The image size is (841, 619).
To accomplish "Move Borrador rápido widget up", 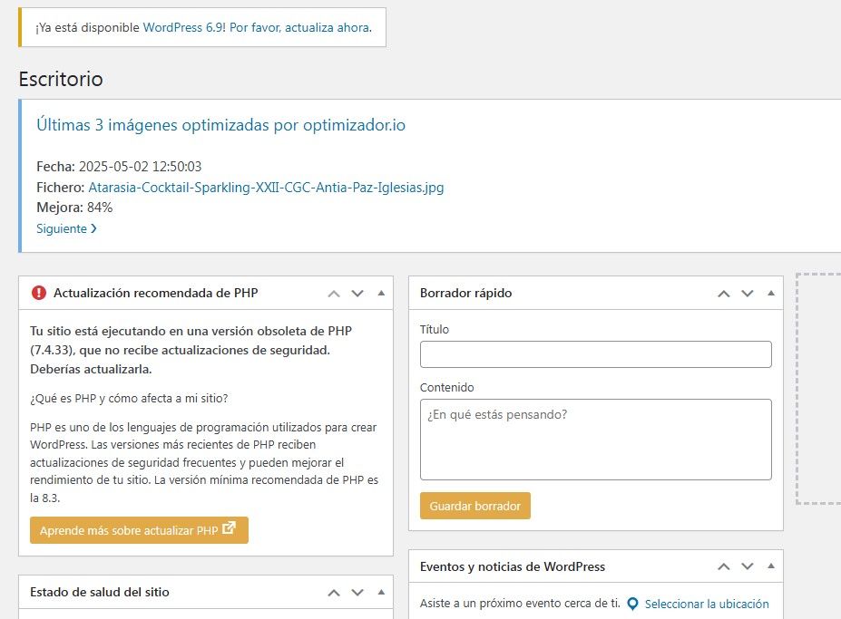I will [x=724, y=294].
